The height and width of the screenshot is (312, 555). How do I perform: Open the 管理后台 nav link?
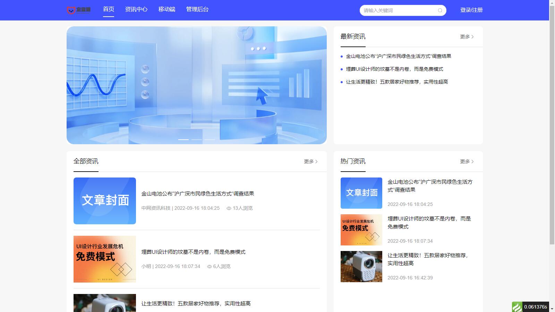[197, 9]
